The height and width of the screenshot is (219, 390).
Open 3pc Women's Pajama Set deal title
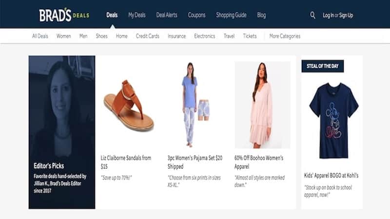195,162
